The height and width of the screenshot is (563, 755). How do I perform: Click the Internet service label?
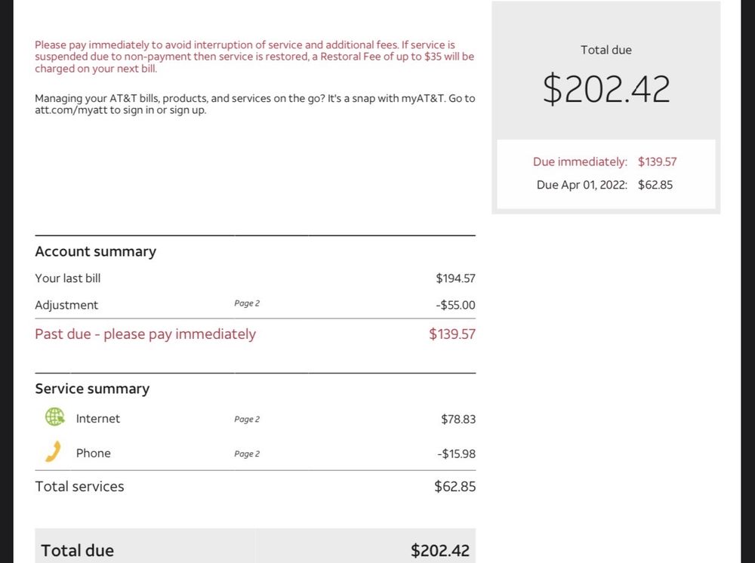97,419
